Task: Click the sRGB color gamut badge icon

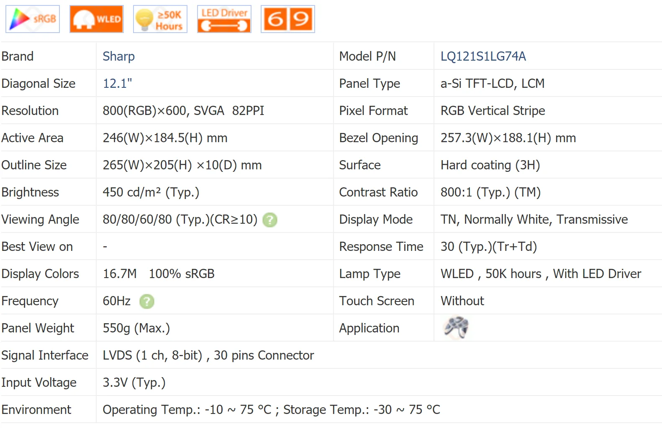Action: click(33, 19)
